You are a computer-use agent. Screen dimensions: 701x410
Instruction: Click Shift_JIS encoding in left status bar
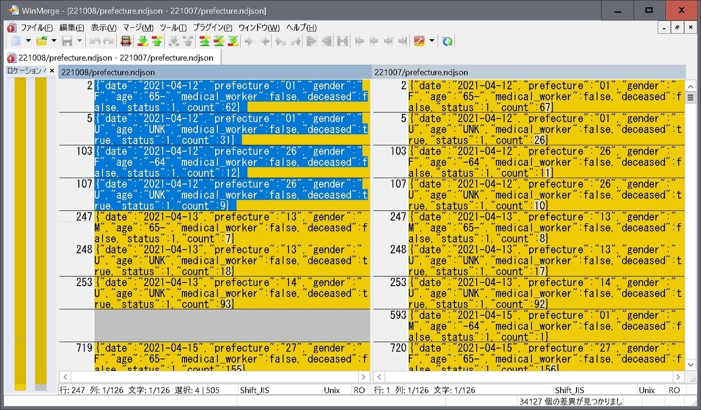(255, 390)
